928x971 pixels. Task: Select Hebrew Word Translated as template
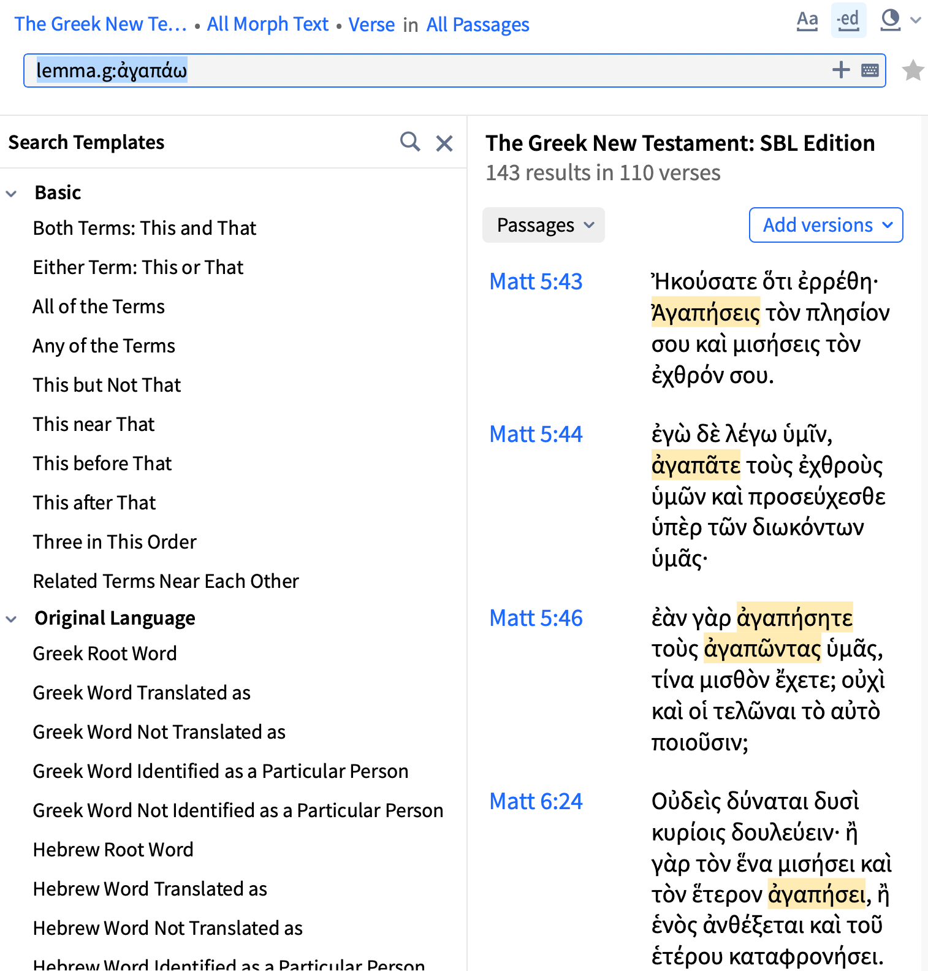(150, 889)
